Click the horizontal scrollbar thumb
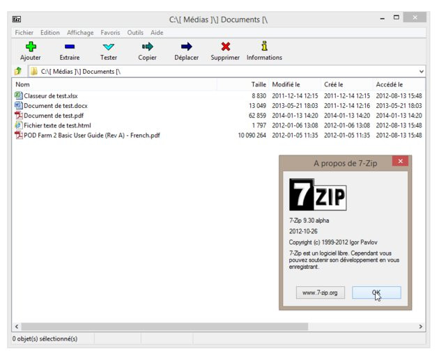Image resolution: width=439 pixels, height=358 pixels. [x=164, y=327]
